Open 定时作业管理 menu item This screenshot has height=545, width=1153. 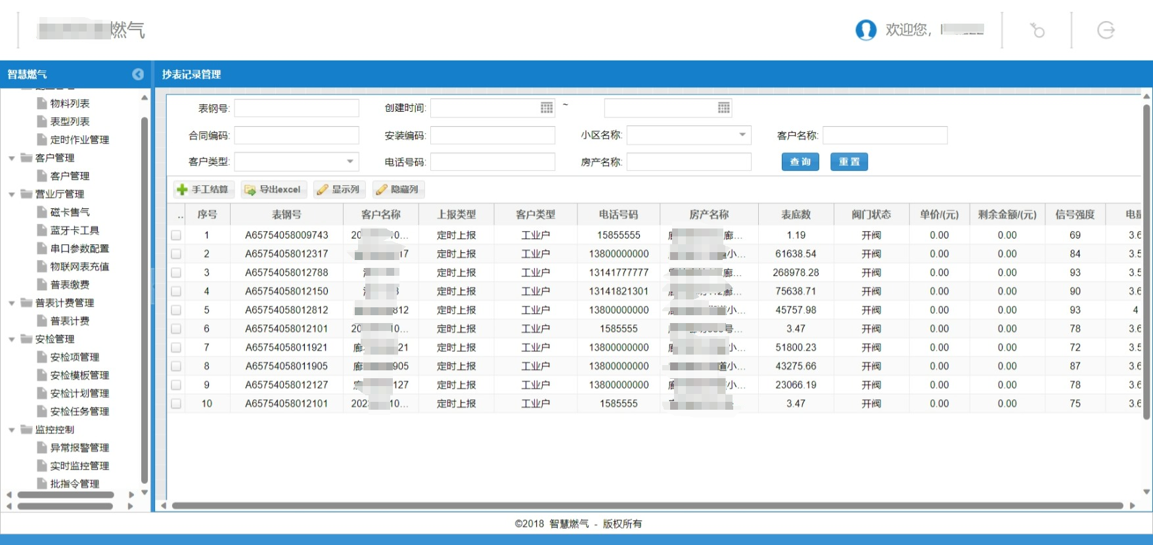tap(79, 140)
